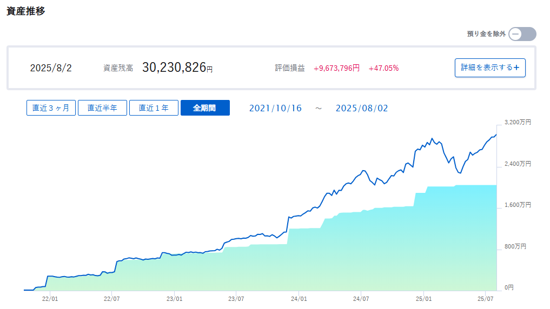Viewport: 550px width, 309px height.
Task: Click the blue line dip after 25/01
Action: 460,172
